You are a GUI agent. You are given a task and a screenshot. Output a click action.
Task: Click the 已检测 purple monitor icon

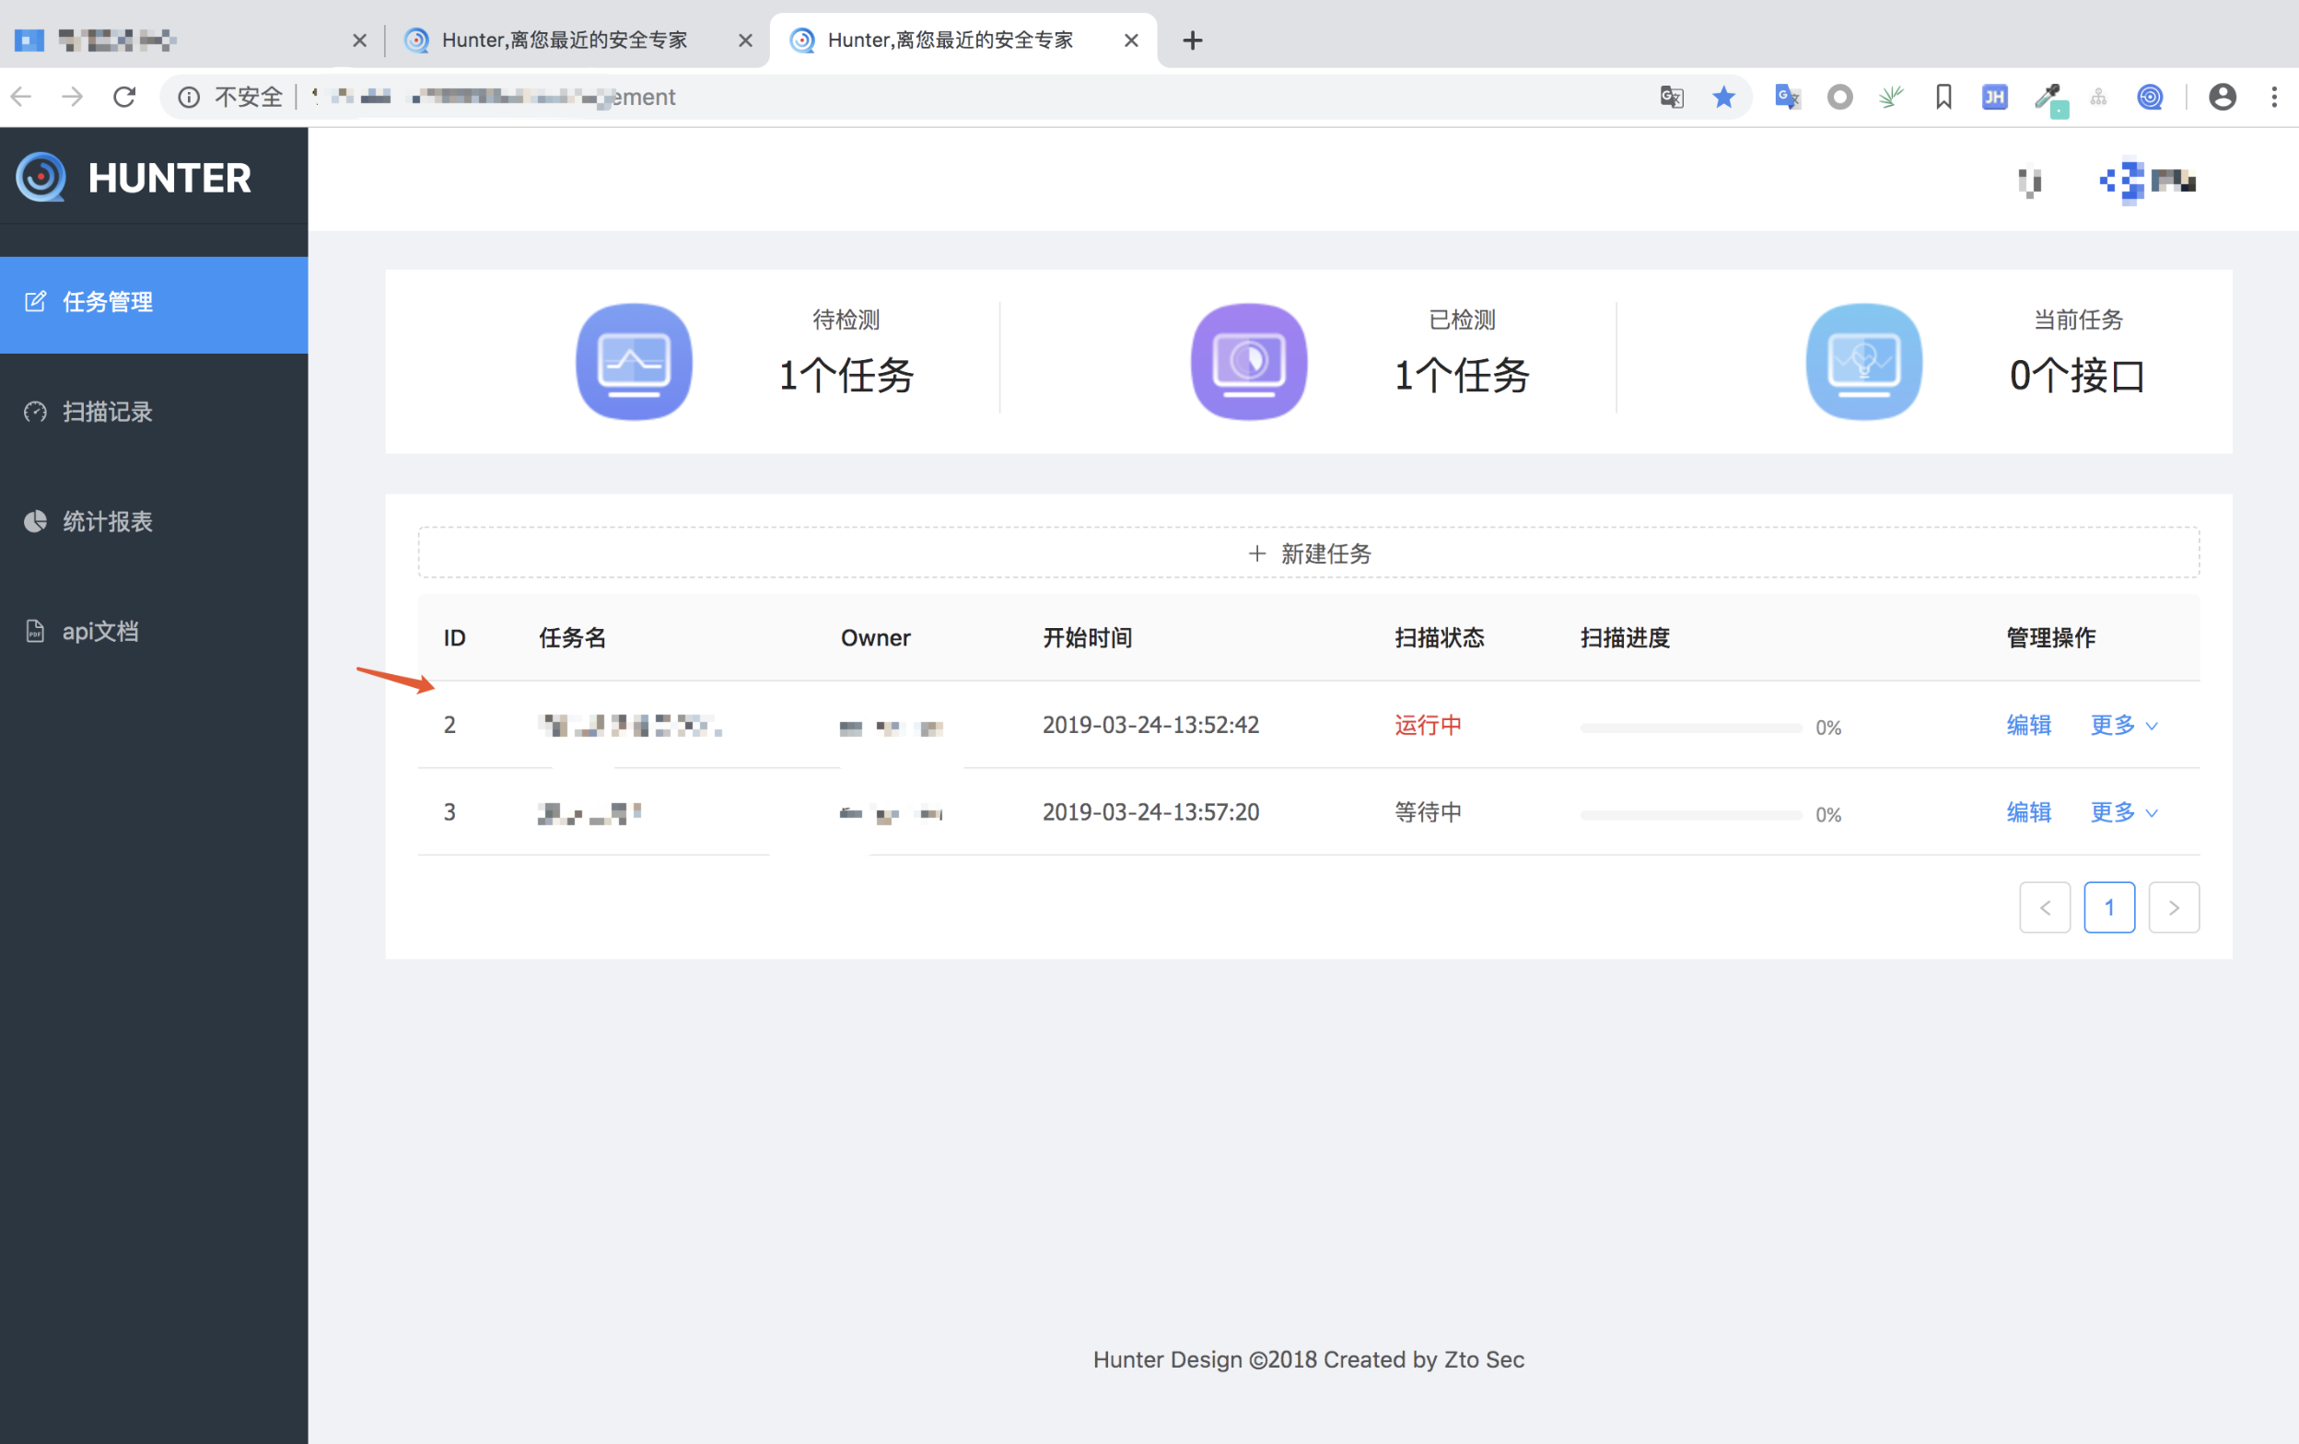click(x=1249, y=362)
